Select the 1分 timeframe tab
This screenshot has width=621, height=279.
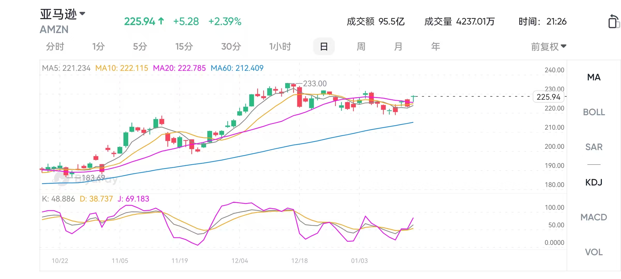coord(98,47)
